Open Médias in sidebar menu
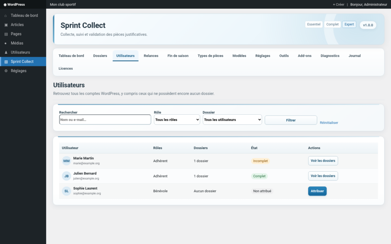The image size is (391, 244). [23, 43]
